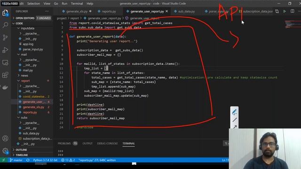Open the View menu

coord(47,4)
